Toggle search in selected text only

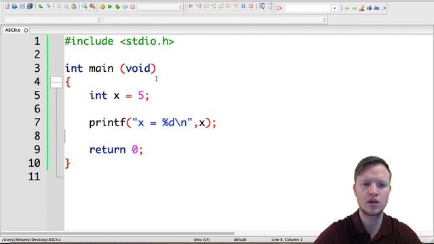click(x=369, y=8)
